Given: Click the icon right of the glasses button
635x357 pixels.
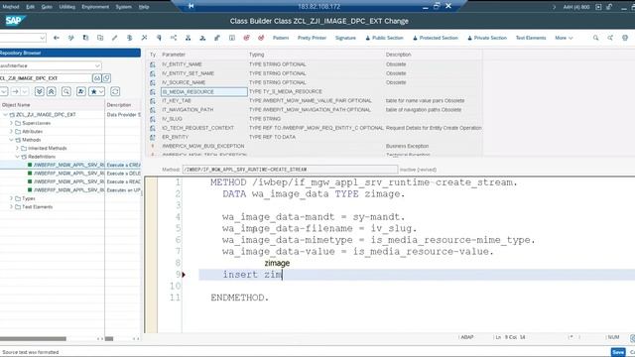Looking at the screenshot, I should pyautogui.click(x=106, y=78).
